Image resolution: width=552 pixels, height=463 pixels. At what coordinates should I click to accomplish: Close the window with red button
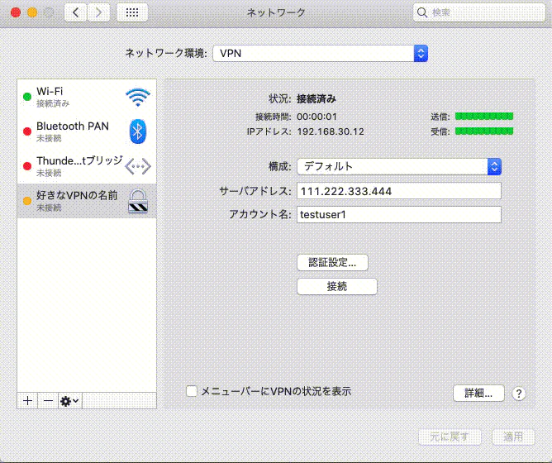16,12
